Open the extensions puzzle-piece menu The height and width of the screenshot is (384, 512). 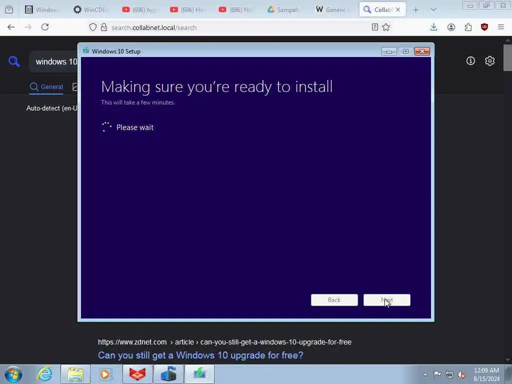pyautogui.click(x=468, y=27)
